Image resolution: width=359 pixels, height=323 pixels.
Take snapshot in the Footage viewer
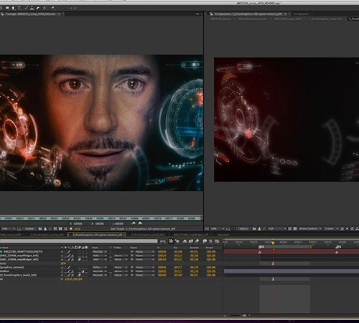click(40, 229)
